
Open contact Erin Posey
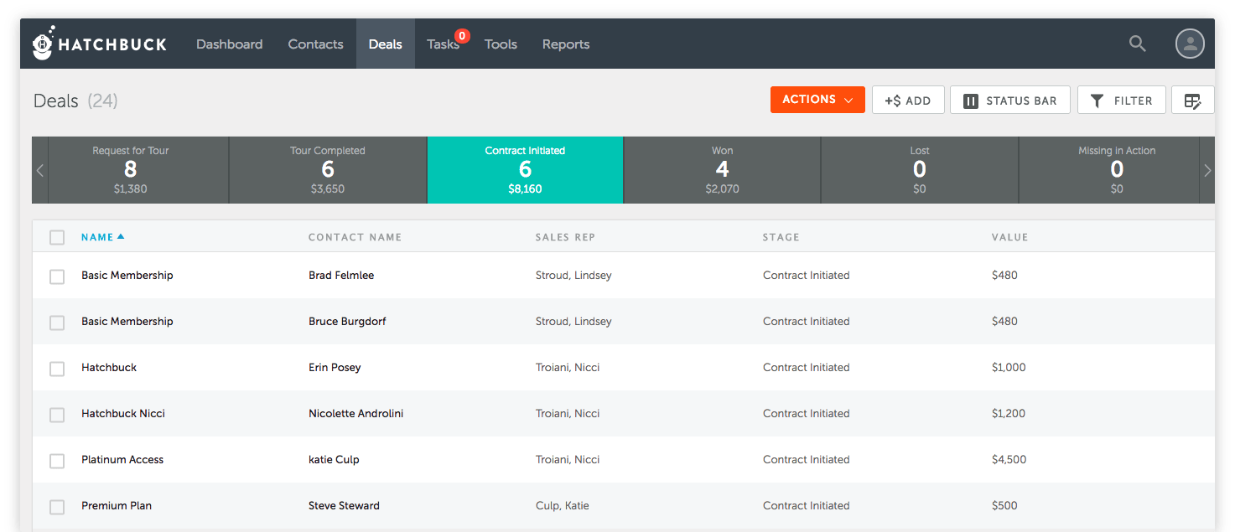point(335,368)
